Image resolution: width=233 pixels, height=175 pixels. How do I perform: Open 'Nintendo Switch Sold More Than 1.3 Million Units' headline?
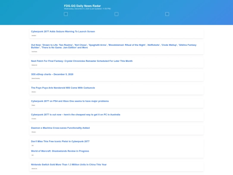pyautogui.click(x=69, y=165)
